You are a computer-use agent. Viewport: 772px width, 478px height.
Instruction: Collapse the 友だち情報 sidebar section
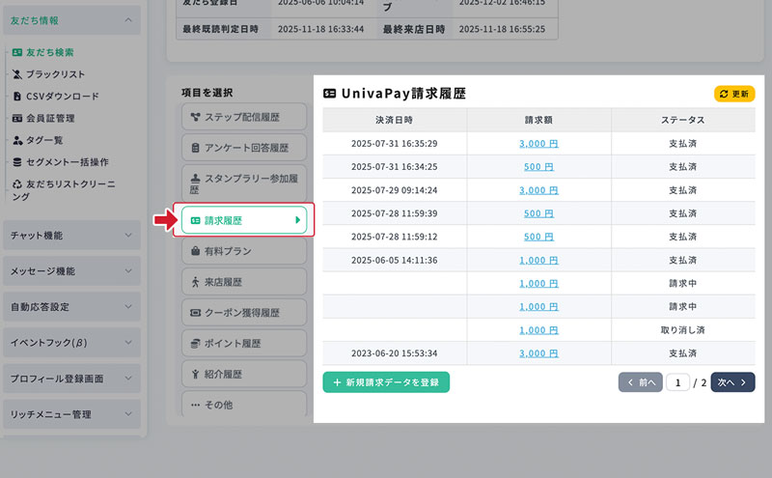(x=128, y=19)
